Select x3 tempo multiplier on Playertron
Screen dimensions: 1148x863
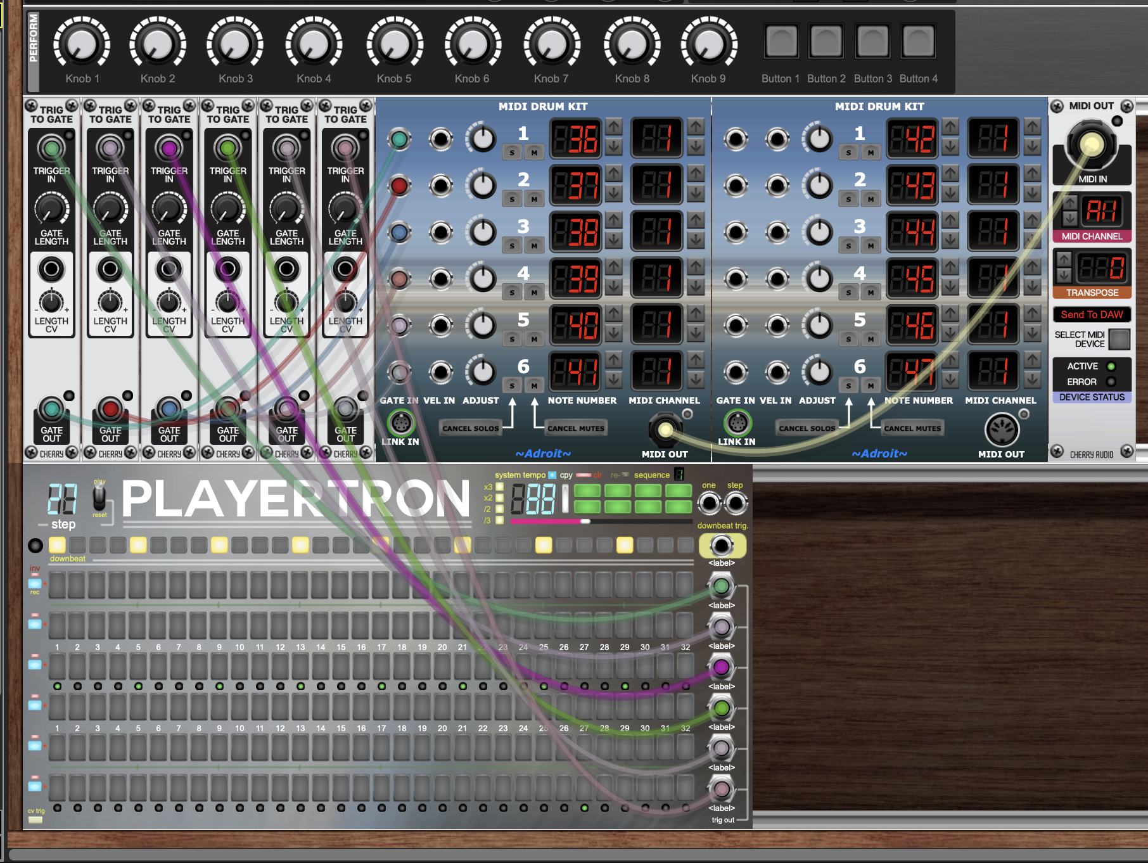pos(499,487)
